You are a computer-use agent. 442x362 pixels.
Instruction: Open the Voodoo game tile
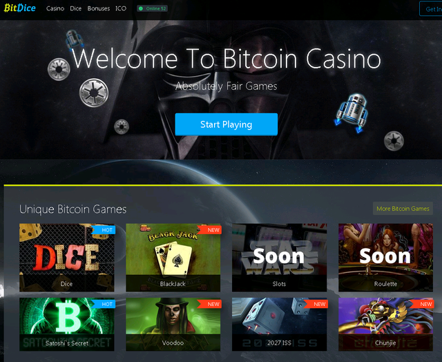[x=173, y=324]
